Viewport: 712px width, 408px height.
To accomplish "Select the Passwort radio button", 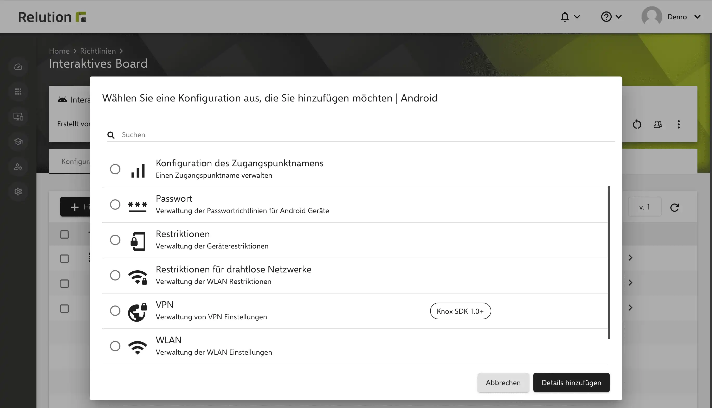I will pyautogui.click(x=115, y=205).
